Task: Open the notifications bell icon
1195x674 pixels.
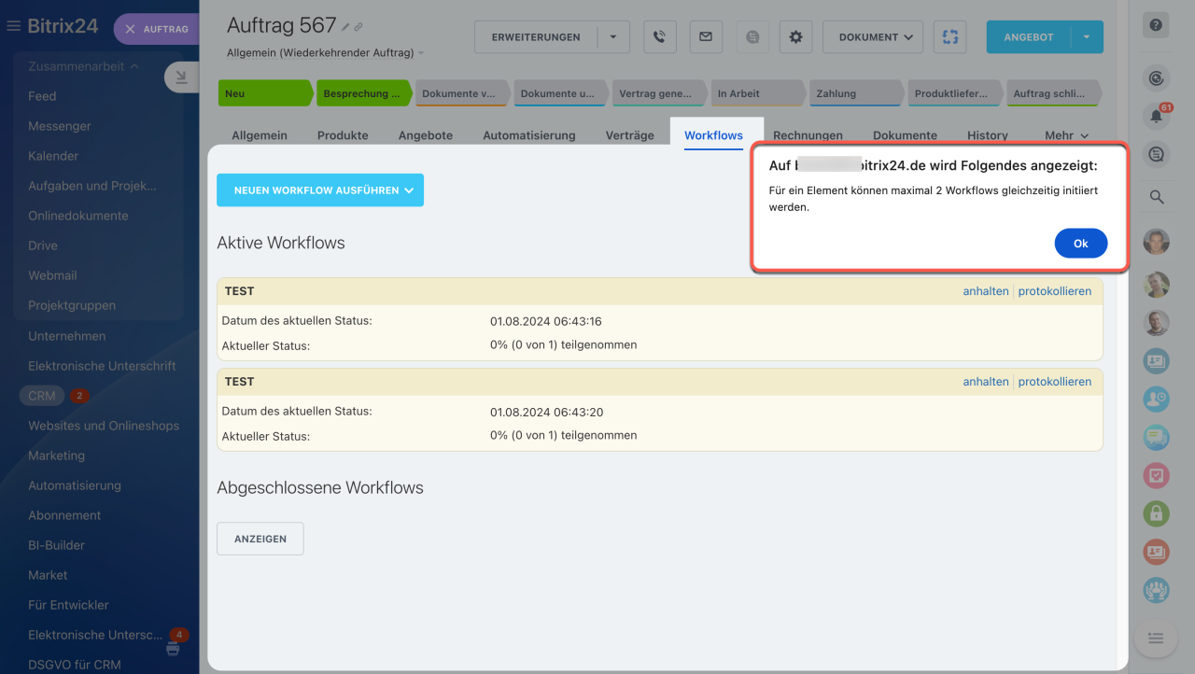Action: pyautogui.click(x=1156, y=117)
